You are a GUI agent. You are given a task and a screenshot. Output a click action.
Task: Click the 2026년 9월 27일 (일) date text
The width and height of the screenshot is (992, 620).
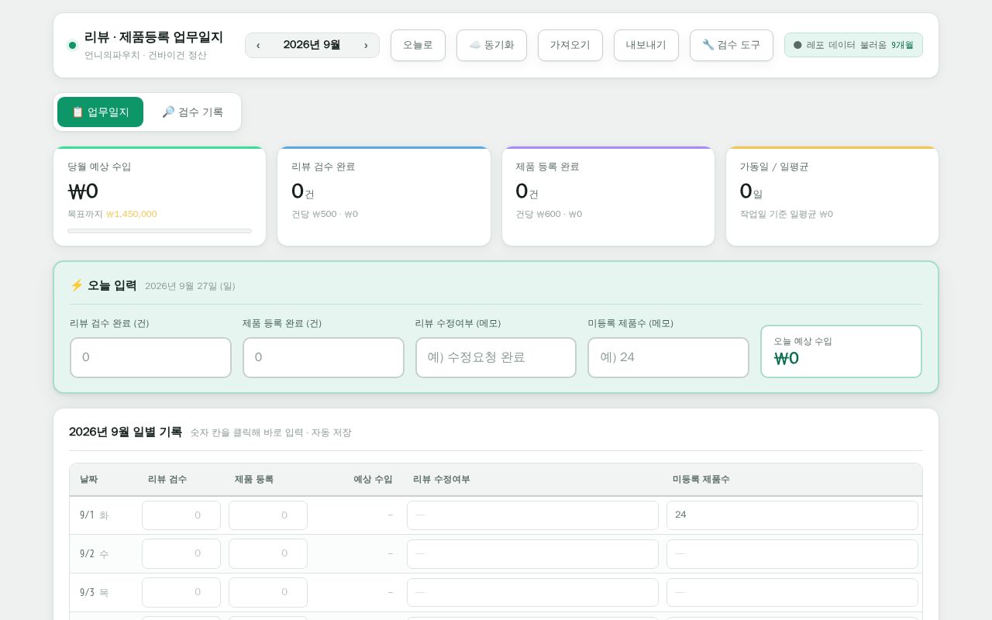(x=190, y=286)
